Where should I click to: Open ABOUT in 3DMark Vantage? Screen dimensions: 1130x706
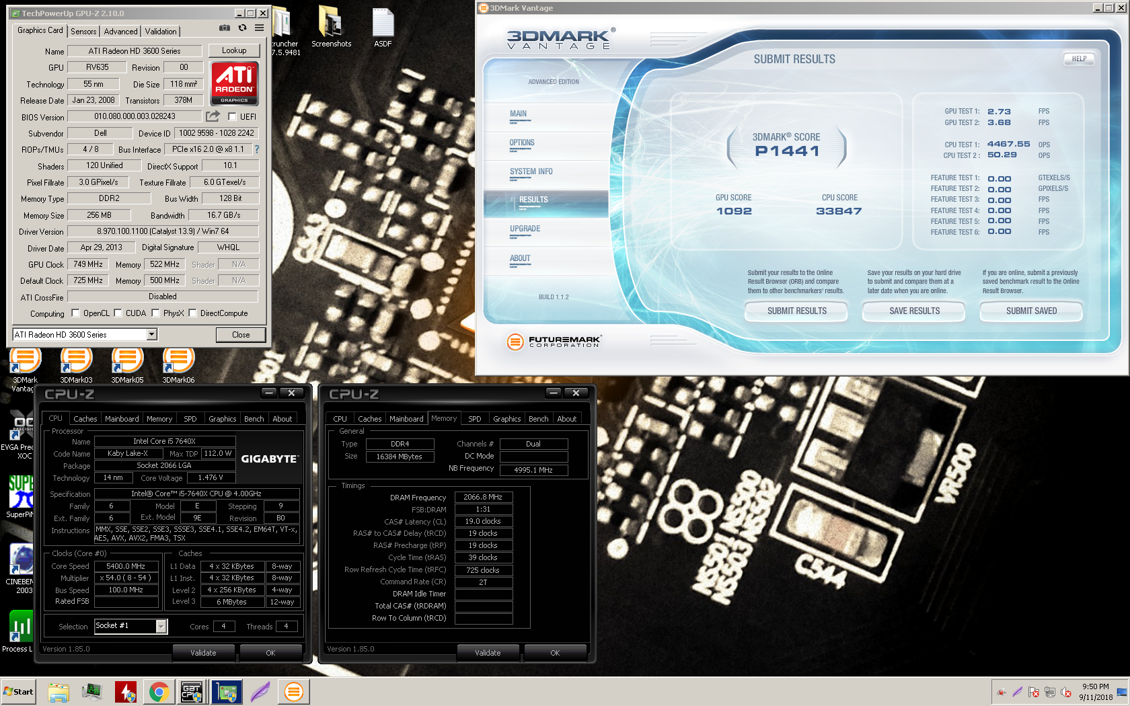(x=520, y=259)
